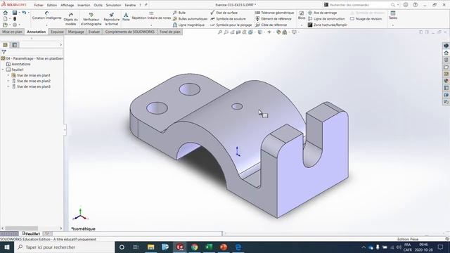The width and height of the screenshot is (450, 253).
Task: Switch to Evaluer tab
Action: point(94,32)
